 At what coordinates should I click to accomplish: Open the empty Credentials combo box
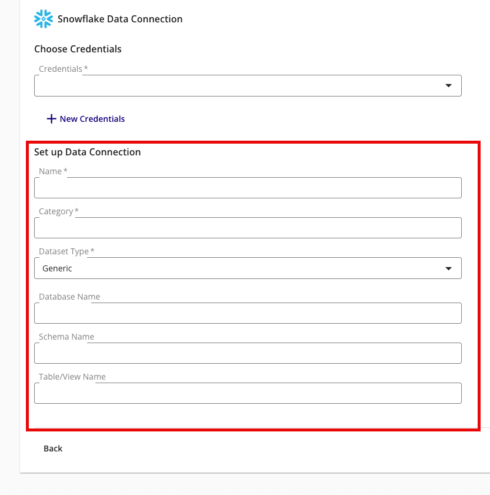tap(235, 86)
